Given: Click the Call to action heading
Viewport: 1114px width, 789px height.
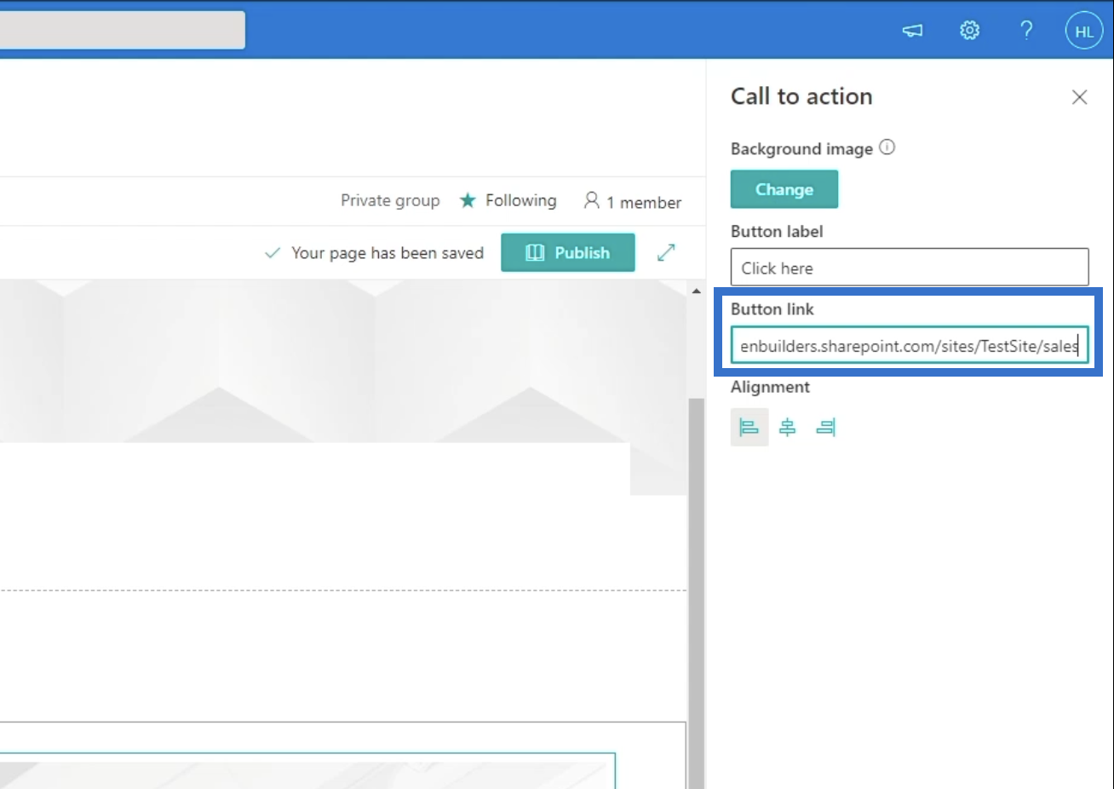Looking at the screenshot, I should tap(801, 96).
